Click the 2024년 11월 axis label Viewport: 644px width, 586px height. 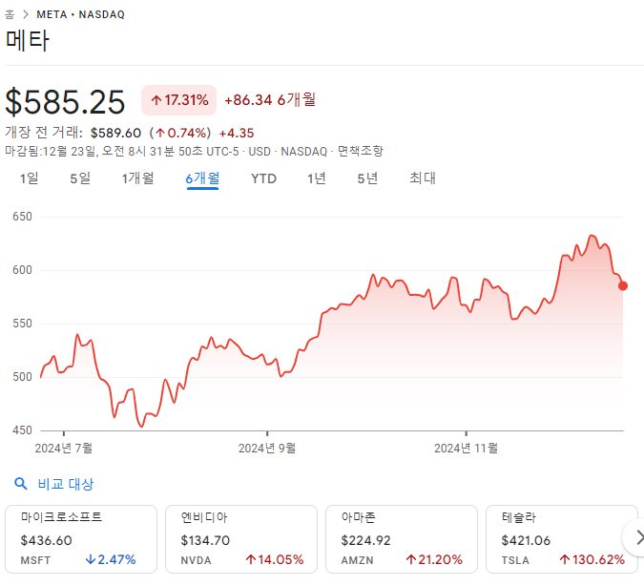click(466, 448)
